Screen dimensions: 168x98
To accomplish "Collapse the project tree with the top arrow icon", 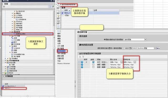I will pos(54,1).
